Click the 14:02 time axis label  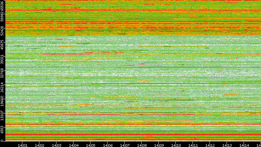click(39, 145)
